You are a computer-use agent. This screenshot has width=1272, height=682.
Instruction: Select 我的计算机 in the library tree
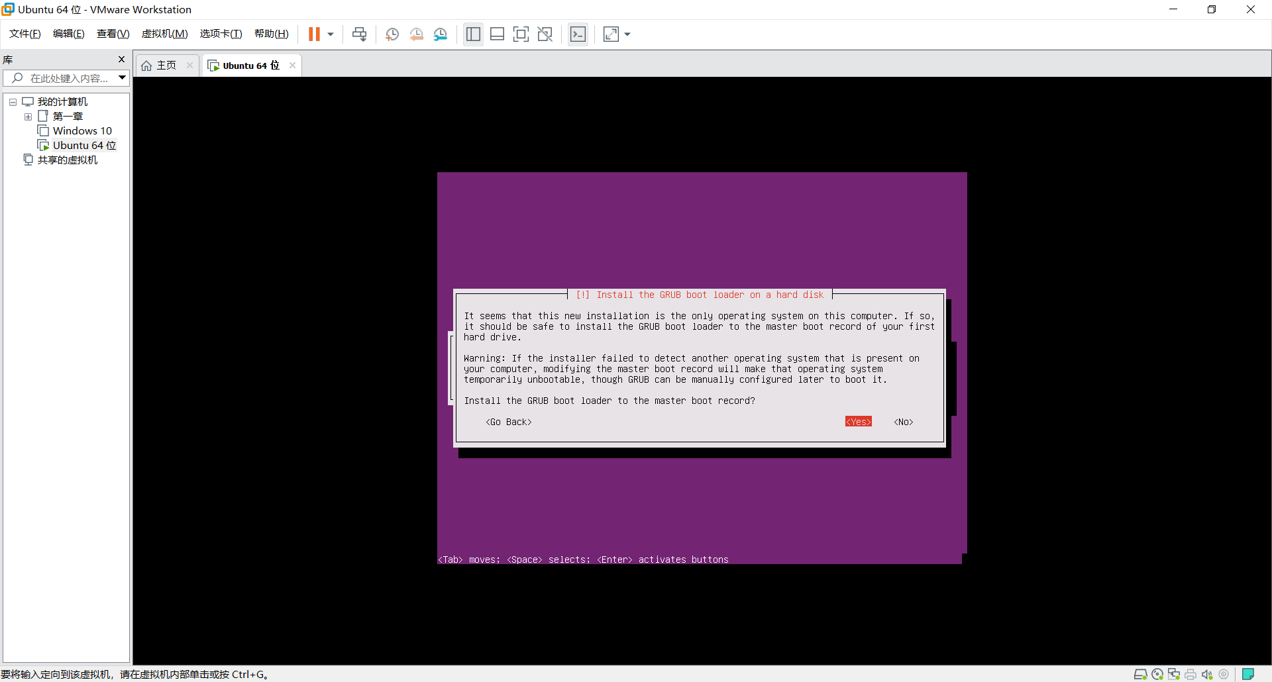pyautogui.click(x=62, y=102)
